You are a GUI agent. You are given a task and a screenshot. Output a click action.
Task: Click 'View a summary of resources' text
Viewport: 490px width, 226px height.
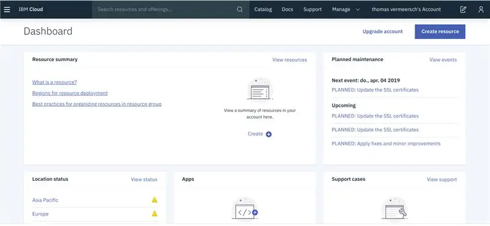click(x=260, y=114)
